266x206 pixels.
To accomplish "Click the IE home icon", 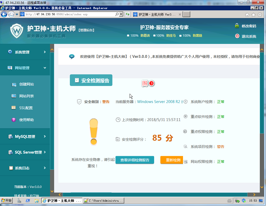I will (x=247, y=15).
